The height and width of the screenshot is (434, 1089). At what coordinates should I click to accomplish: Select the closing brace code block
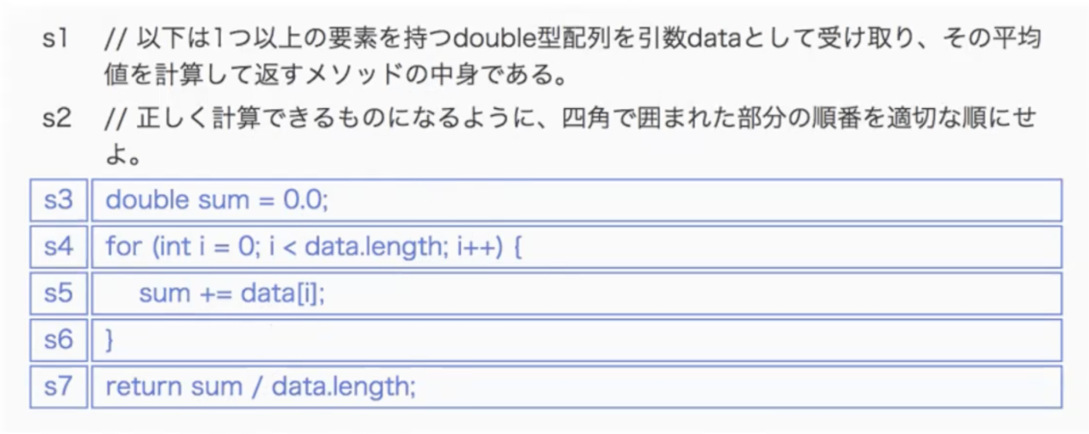(576, 340)
